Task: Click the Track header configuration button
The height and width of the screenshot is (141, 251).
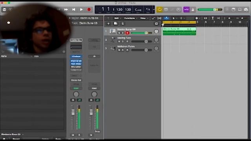Action: tap(156, 23)
